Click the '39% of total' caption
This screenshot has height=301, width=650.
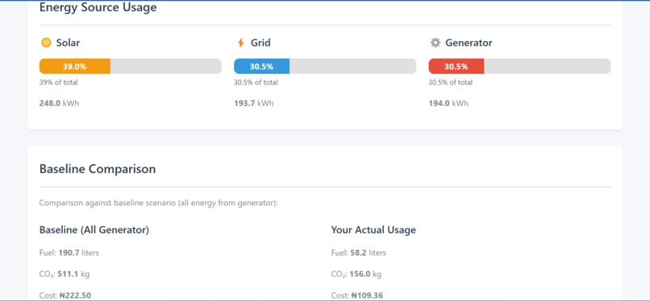(x=58, y=82)
